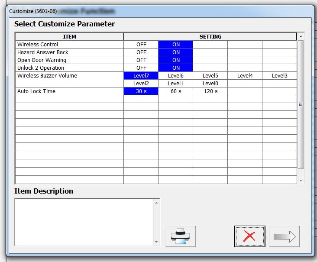Select ON for Wireless Control
Image resolution: width=317 pixels, height=262 pixels.
pyautogui.click(x=176, y=45)
